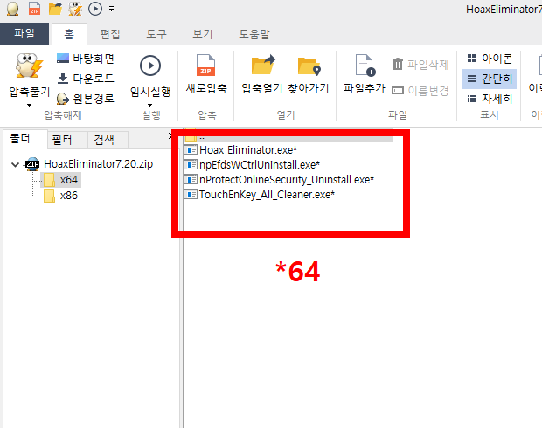The height and width of the screenshot is (428, 542).
Task: Open the 도움말 ribbon tab
Action: click(254, 34)
